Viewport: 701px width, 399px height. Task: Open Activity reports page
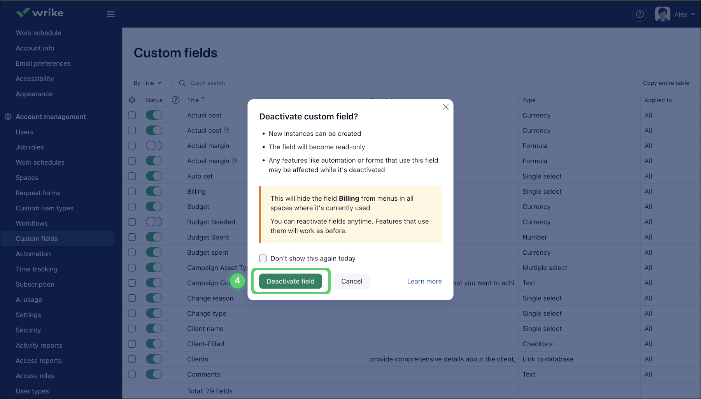coord(39,345)
